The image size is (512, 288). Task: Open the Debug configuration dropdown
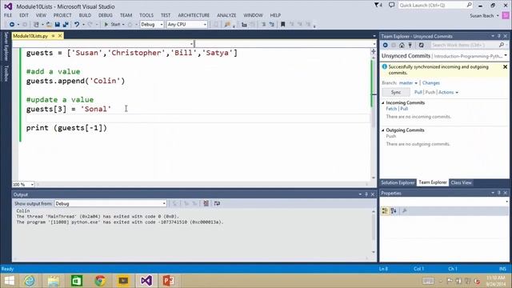152,25
